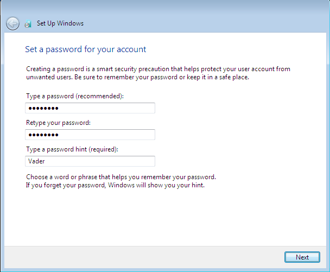Click the Retype your password label
The height and width of the screenshot is (272, 330).
pos(58,123)
